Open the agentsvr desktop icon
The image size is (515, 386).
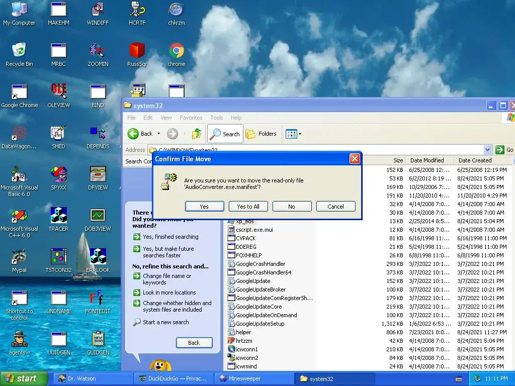pyautogui.click(x=19, y=343)
